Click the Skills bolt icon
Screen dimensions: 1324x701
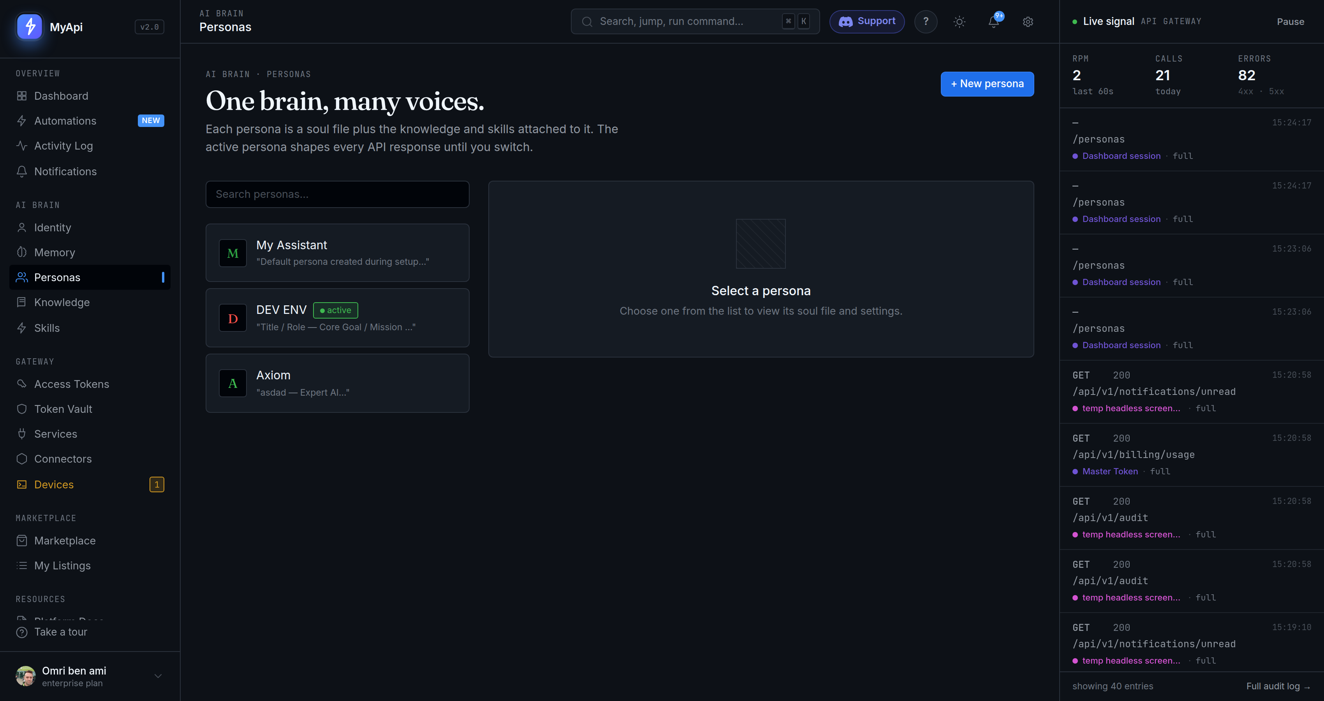coord(21,328)
